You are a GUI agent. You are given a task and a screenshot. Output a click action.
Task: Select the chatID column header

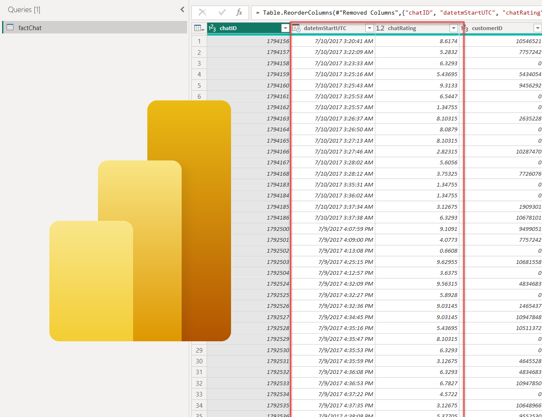249,28
